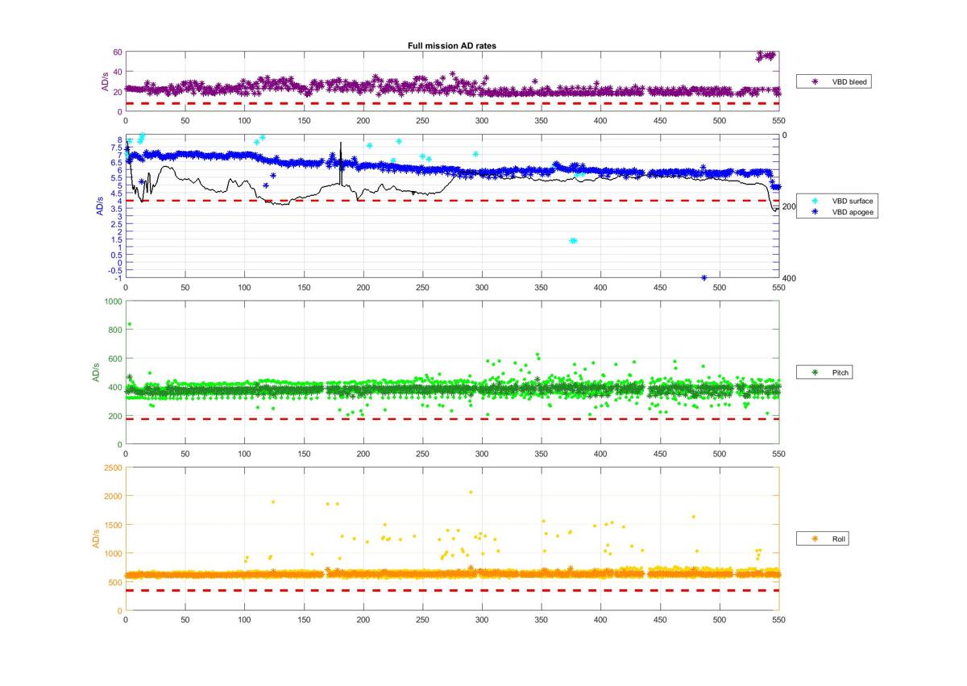The width and height of the screenshot is (967, 686).
Task: Select the 'VBD surface' legend label
Action: (x=853, y=200)
